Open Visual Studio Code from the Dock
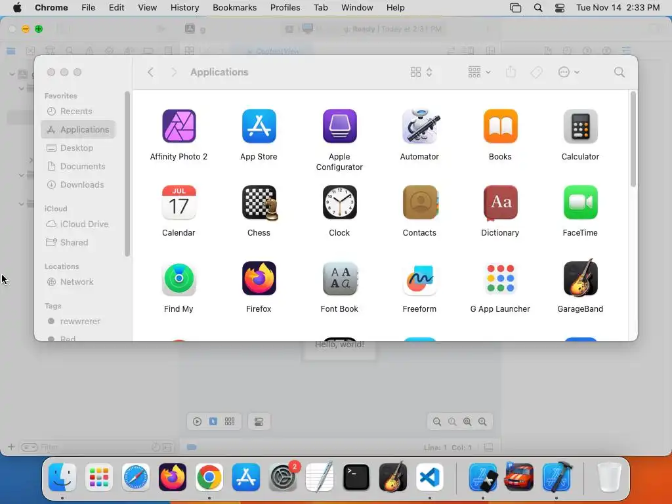 point(430,477)
